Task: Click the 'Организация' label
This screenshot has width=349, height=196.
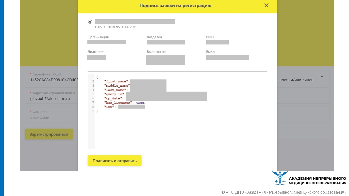Action: [98, 37]
